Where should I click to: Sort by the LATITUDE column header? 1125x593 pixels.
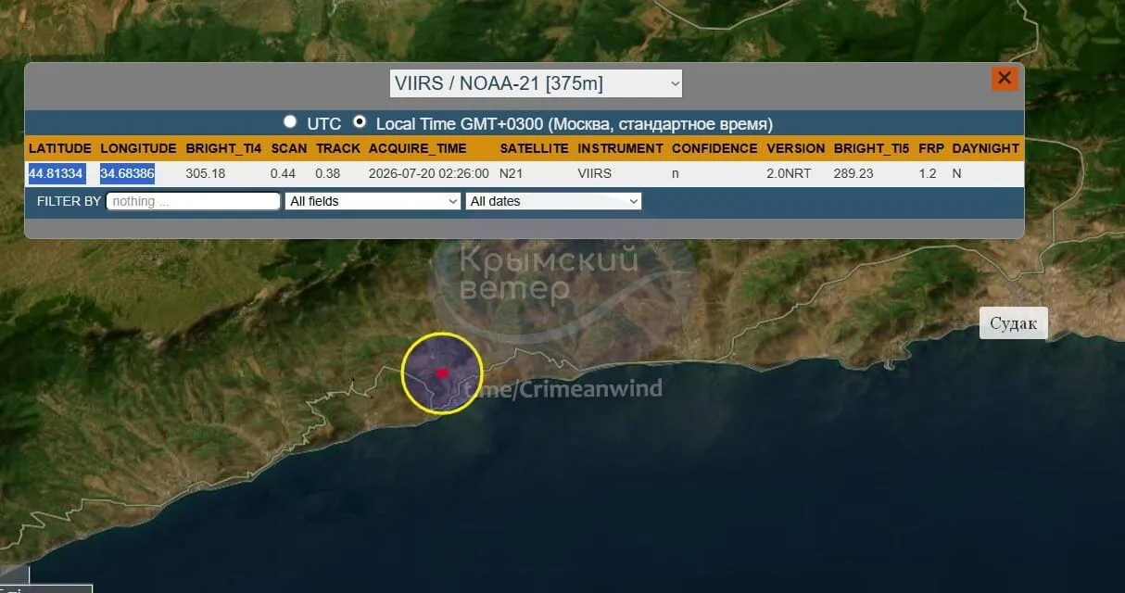coord(60,148)
